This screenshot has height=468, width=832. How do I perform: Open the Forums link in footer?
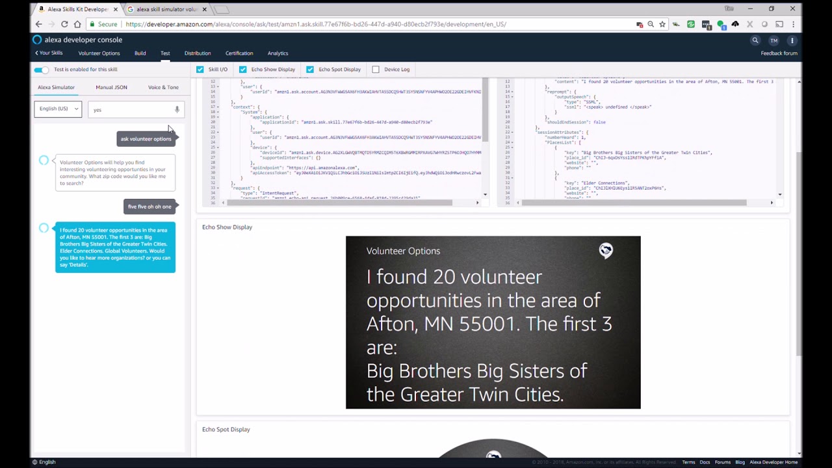[x=722, y=462]
